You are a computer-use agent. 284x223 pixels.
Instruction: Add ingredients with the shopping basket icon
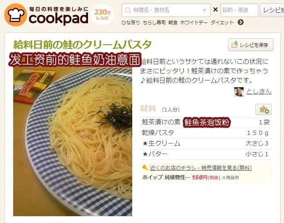pyautogui.click(x=264, y=109)
